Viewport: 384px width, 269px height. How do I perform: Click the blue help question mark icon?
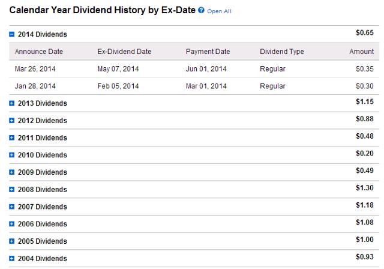(201, 10)
